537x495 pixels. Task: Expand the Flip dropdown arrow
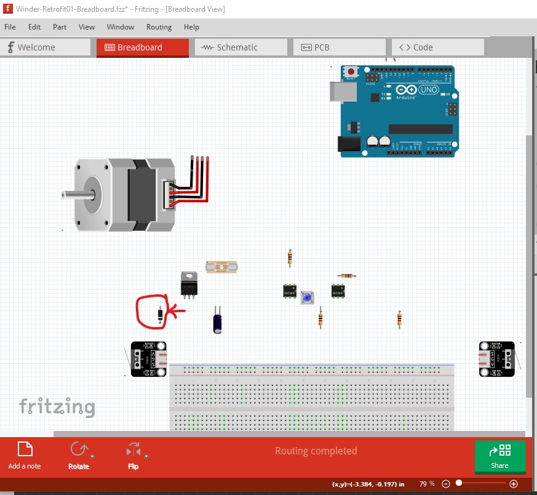pyautogui.click(x=146, y=456)
